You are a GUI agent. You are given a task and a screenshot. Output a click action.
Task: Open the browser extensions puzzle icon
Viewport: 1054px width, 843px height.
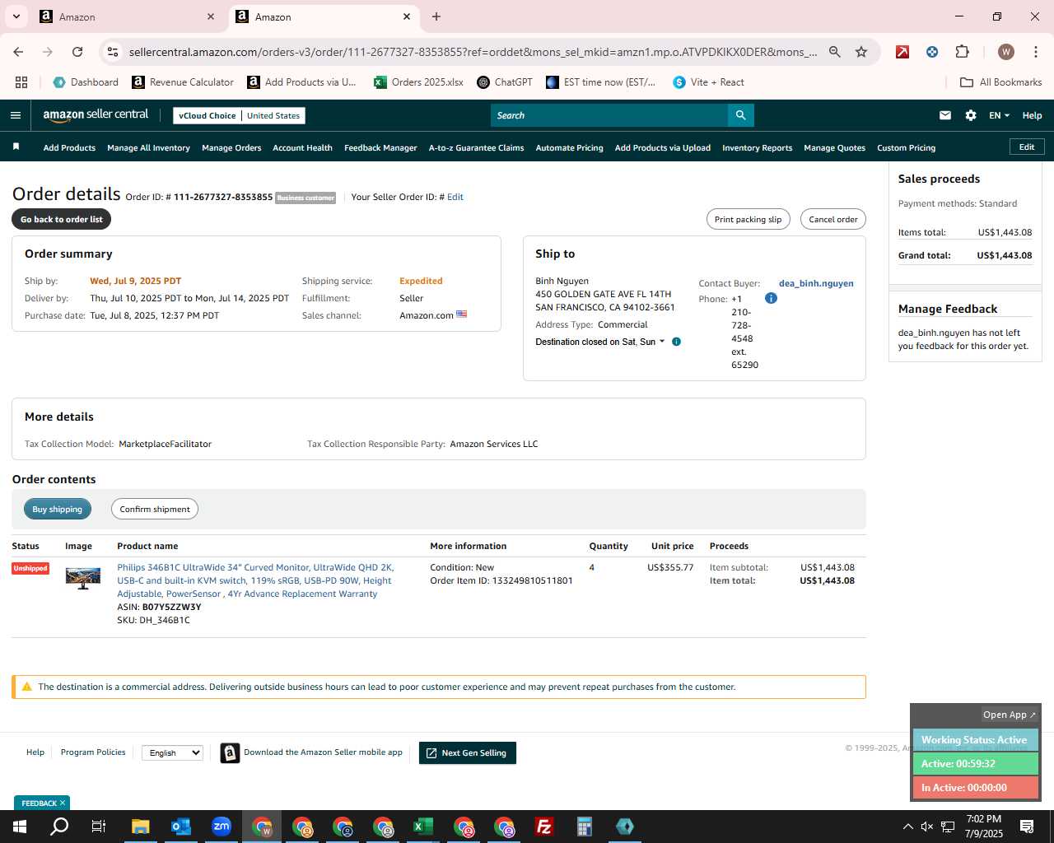962,52
